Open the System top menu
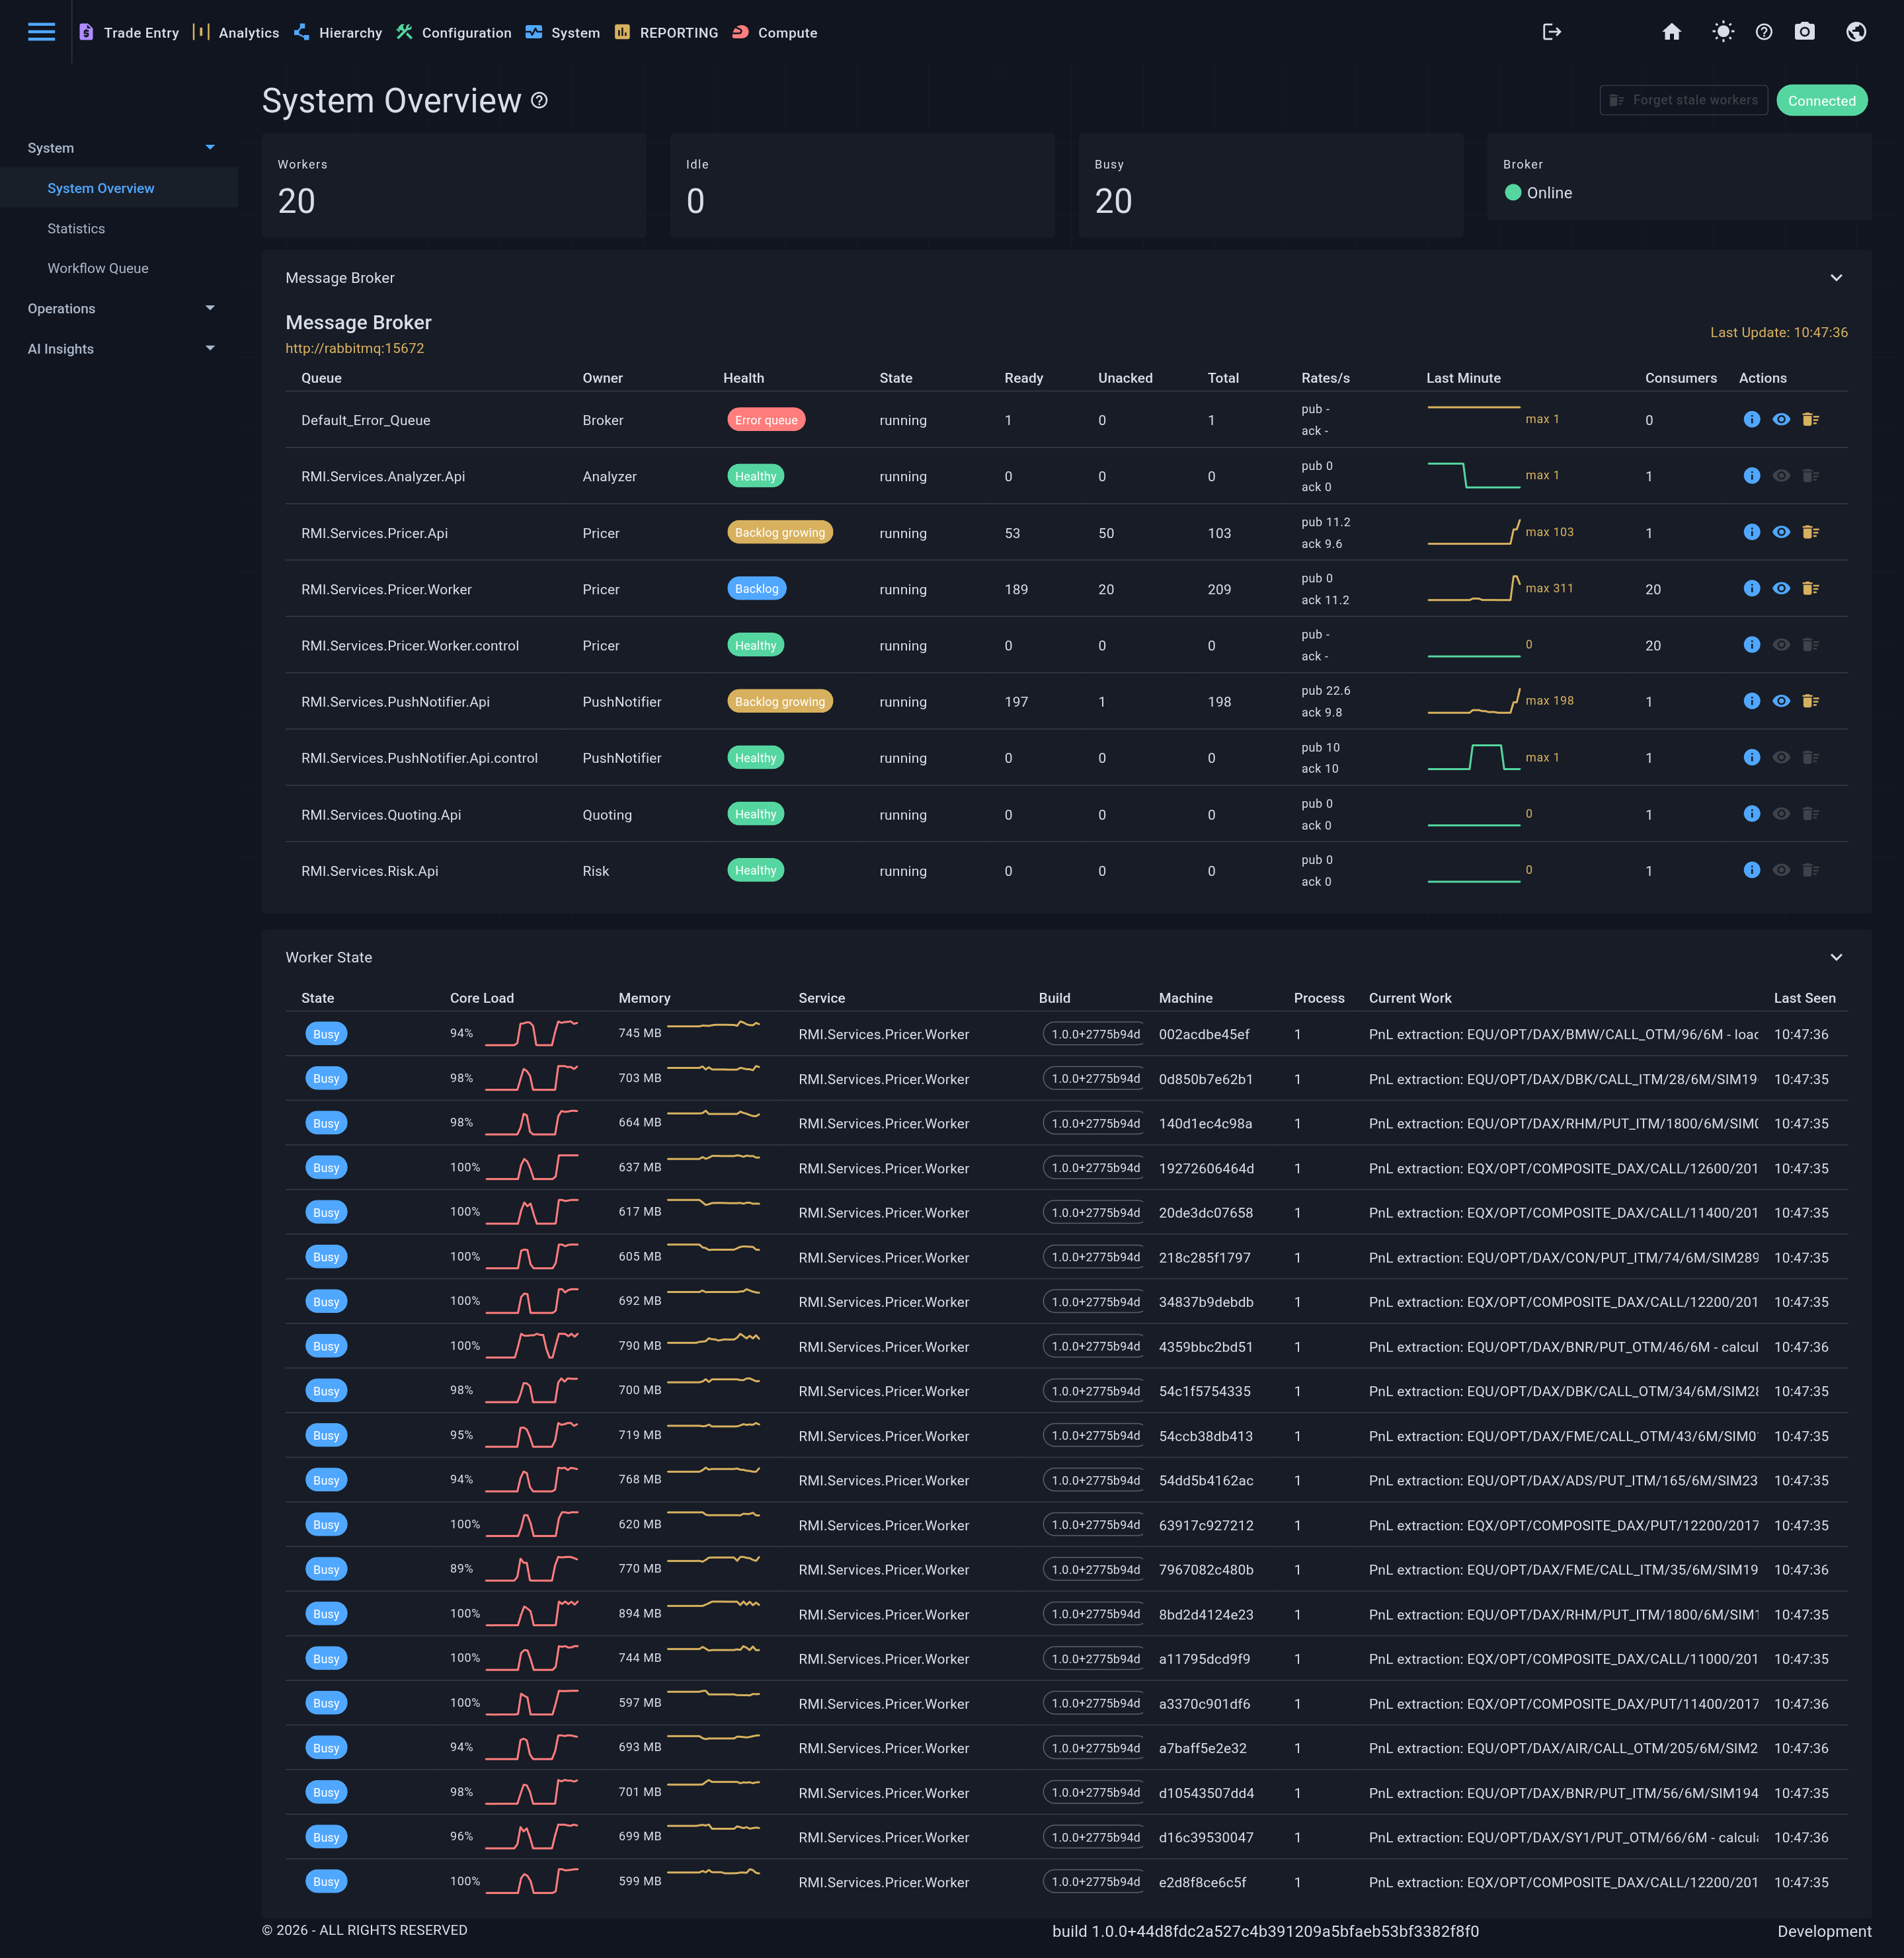The width and height of the screenshot is (1904, 1958). coord(563,32)
